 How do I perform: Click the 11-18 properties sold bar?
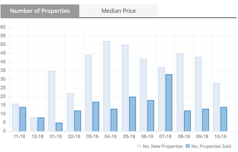click(x=23, y=119)
